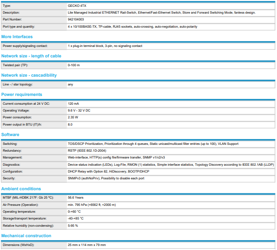Select the '5-95 %' humidity value
Viewport: 277px width, 250px height.
(x=73, y=226)
